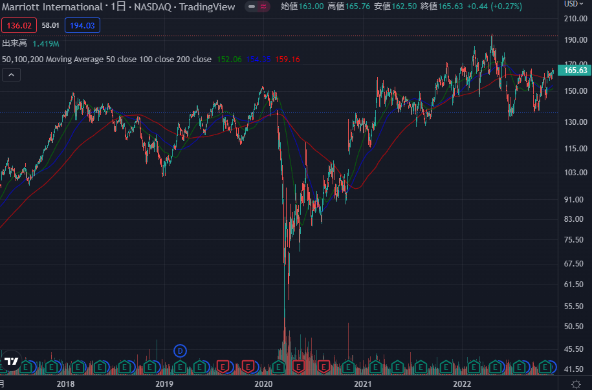This screenshot has width=592, height=390.
Task: Click the 2021 label on the time axis
Action: click(x=363, y=384)
